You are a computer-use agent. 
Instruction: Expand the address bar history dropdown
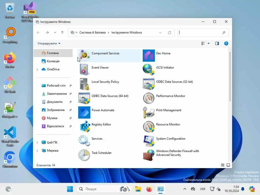click(x=160, y=33)
